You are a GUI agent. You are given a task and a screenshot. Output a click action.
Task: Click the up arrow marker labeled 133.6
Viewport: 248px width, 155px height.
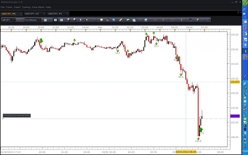tap(198, 138)
